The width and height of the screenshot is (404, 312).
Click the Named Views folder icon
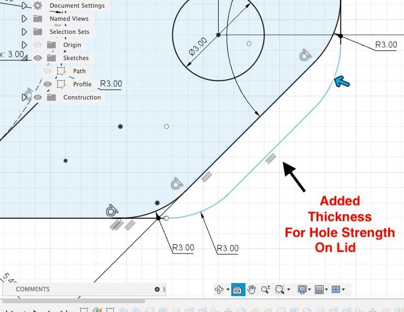[38, 19]
